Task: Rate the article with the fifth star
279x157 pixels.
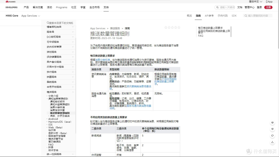Action: pos(179,27)
